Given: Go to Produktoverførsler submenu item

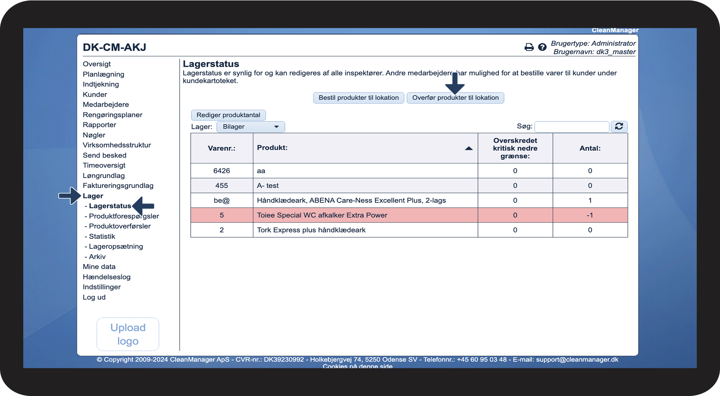Looking at the screenshot, I should pos(120,226).
